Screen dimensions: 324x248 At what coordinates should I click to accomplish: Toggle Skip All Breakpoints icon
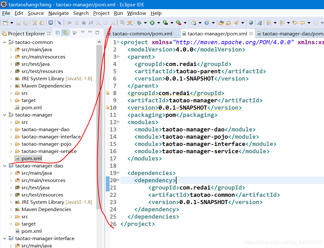pyautogui.click(x=59, y=23)
